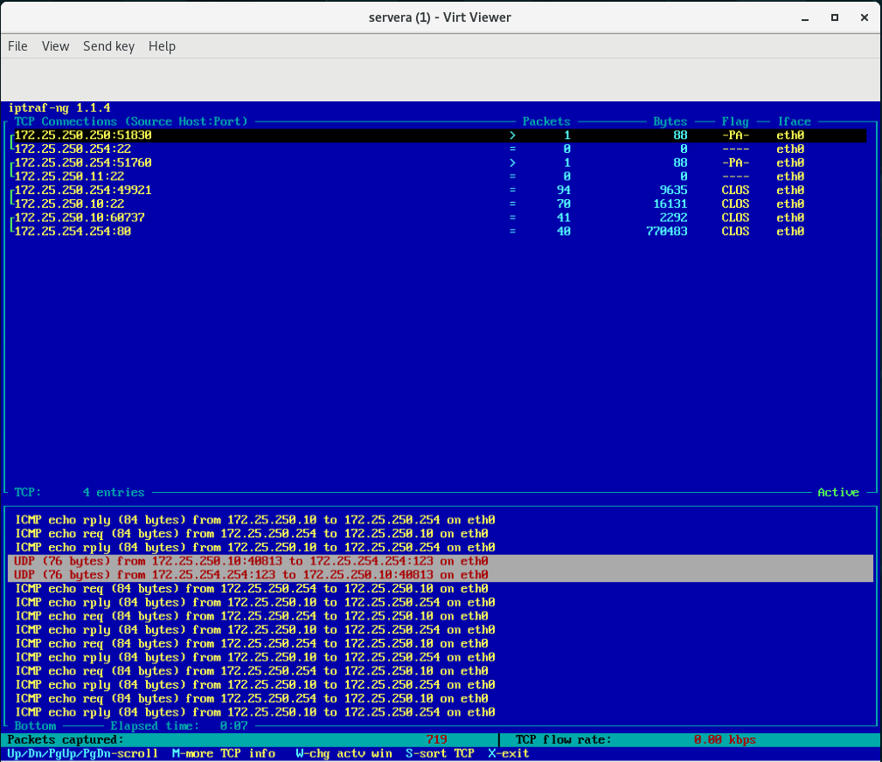
Task: Click the 2292 bytes value
Action: tap(673, 218)
